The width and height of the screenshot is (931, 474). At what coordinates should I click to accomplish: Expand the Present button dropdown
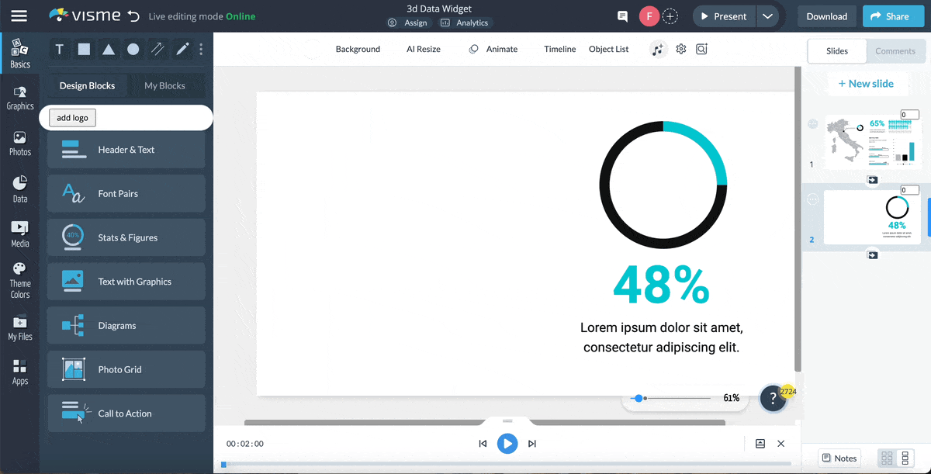pyautogui.click(x=770, y=16)
